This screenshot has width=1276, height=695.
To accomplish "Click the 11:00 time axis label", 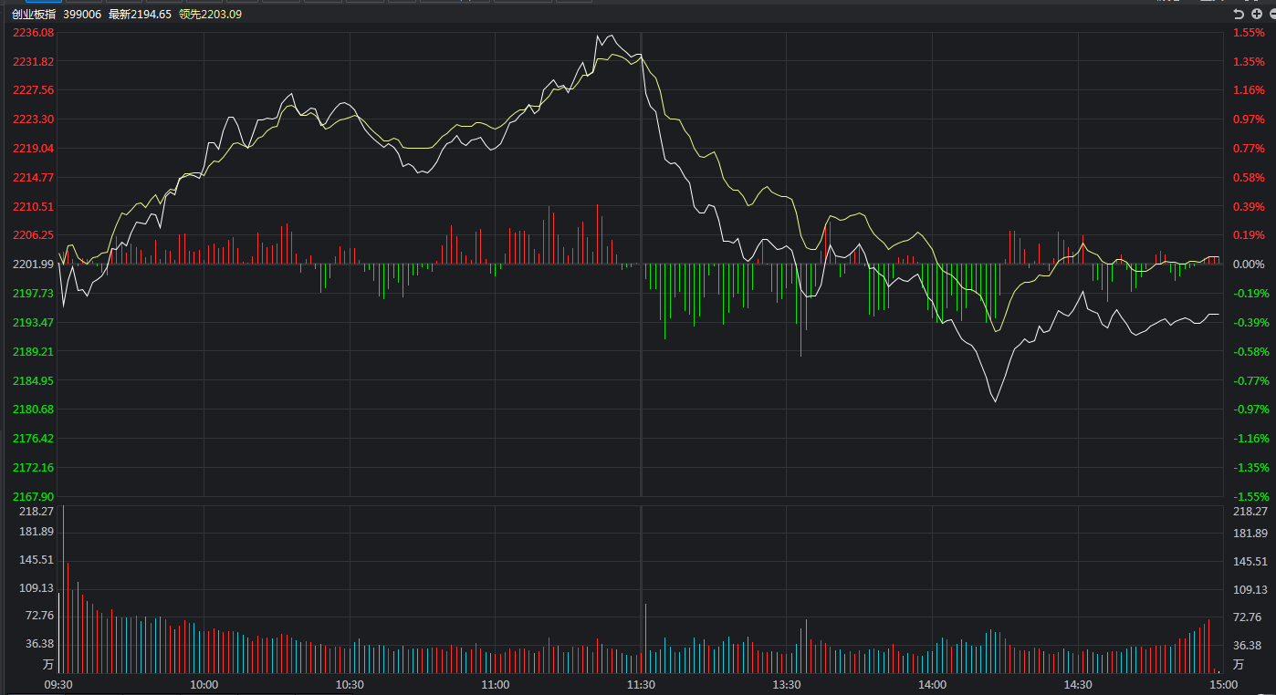I will coord(495,685).
